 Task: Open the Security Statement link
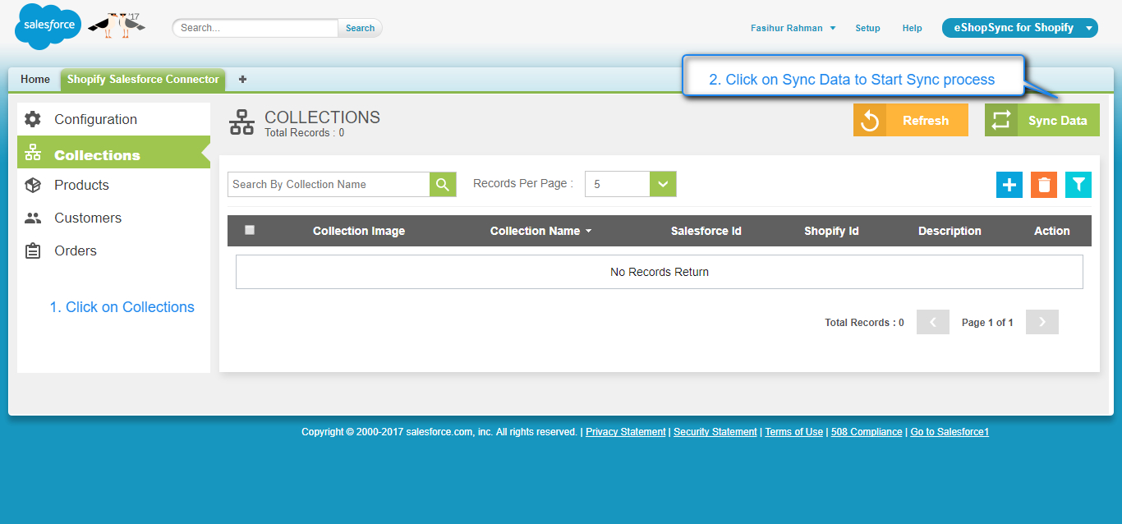715,432
